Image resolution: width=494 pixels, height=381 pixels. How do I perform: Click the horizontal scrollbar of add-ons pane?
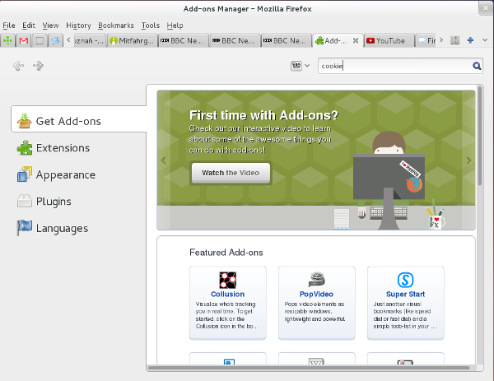pos(309,368)
